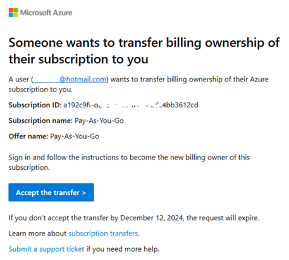Click the Microsoft Azure wordmark text
Image resolution: width=289 pixels, height=260 pixels.
[46, 13]
